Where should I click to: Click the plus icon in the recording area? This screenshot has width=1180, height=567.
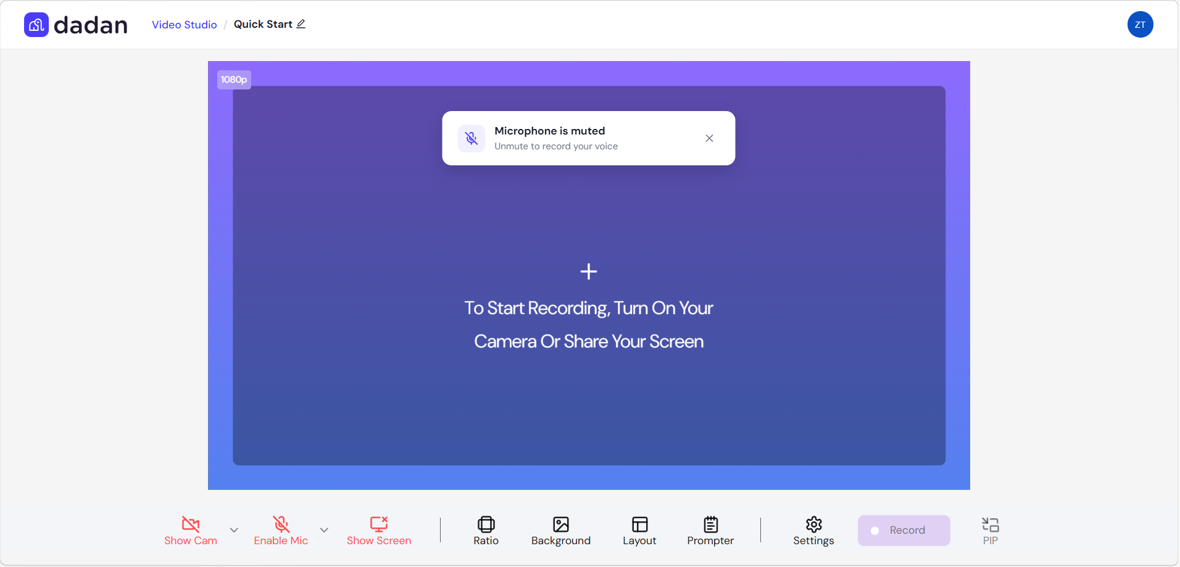588,271
